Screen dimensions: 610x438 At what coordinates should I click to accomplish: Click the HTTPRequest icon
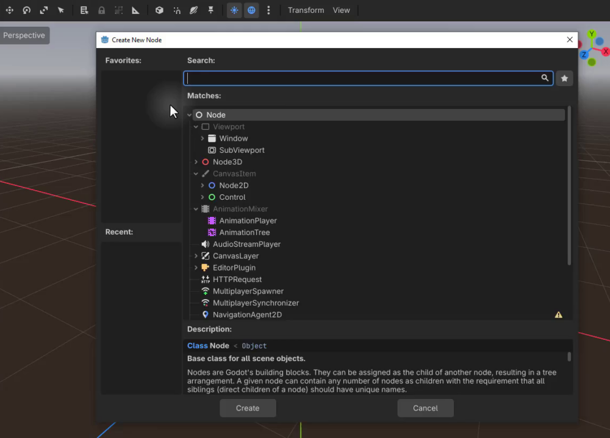[206, 280]
